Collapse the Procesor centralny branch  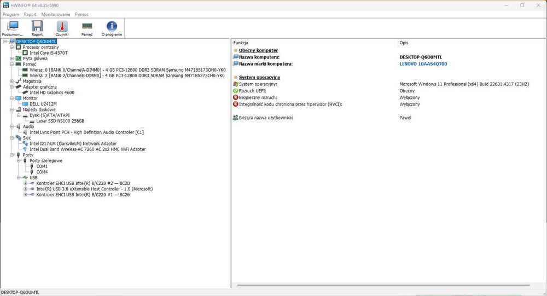pyautogui.click(x=12, y=47)
